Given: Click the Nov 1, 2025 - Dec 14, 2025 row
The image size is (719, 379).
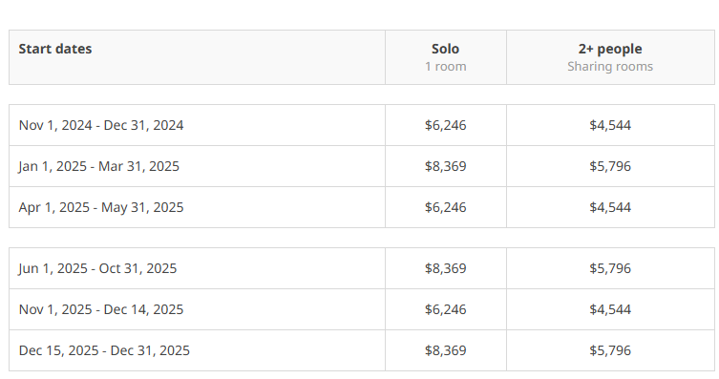Looking at the screenshot, I should pos(361,309).
